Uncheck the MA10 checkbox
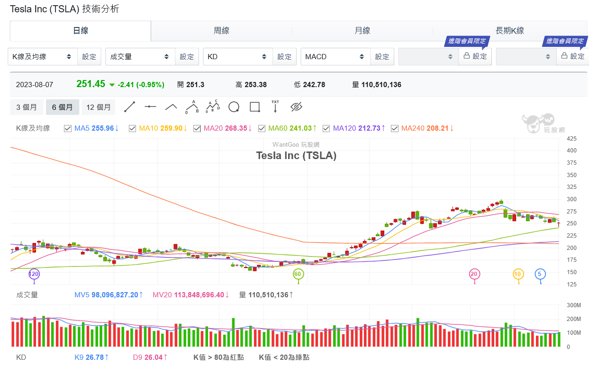This screenshot has height=365, width=589. point(132,128)
